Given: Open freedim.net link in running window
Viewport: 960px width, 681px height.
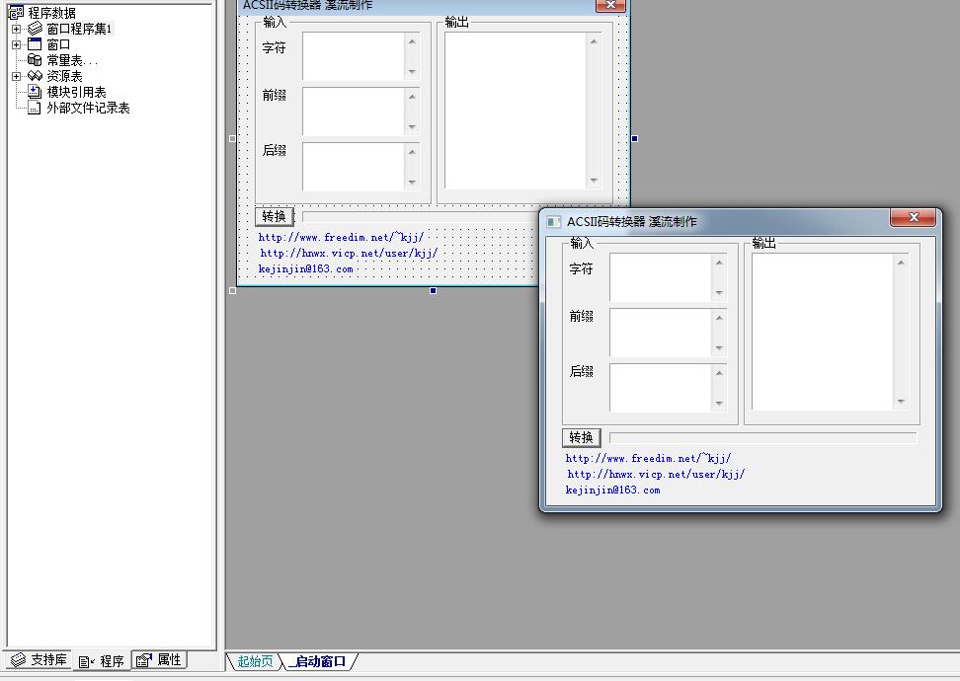Looking at the screenshot, I should click(648, 458).
